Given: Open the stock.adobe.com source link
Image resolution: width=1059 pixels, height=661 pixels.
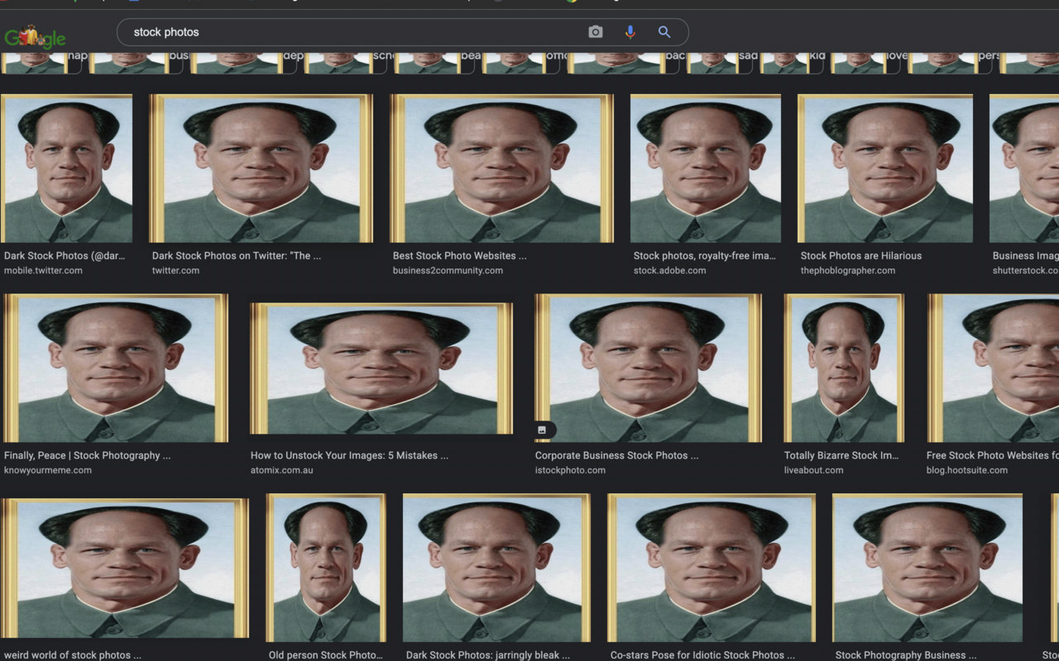Looking at the screenshot, I should point(670,269).
